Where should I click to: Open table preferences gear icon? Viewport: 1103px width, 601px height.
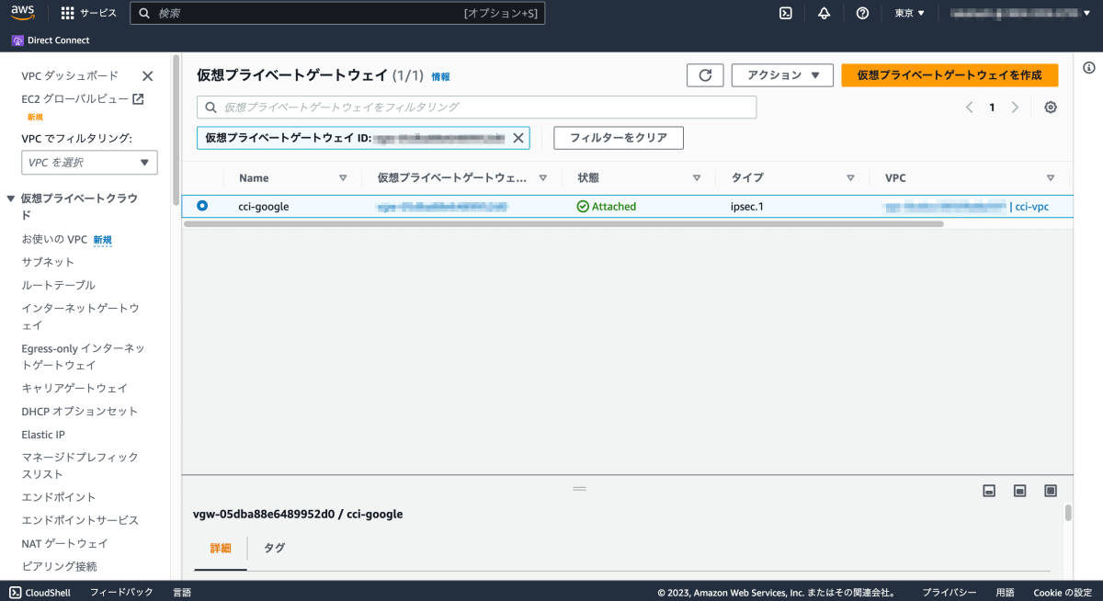pos(1051,108)
